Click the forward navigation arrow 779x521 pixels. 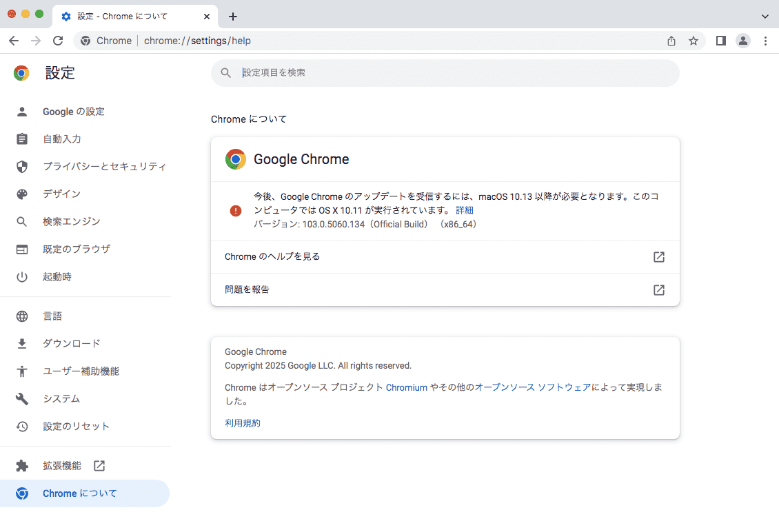36,41
